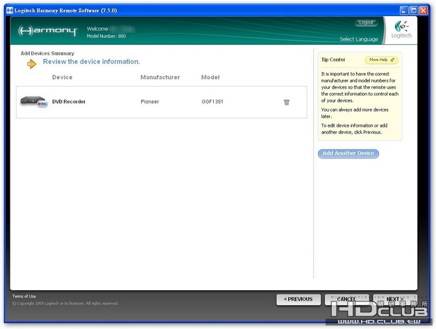Click the GGF1381 model cell
Viewport: 436px width, 329px height.
[x=212, y=102]
